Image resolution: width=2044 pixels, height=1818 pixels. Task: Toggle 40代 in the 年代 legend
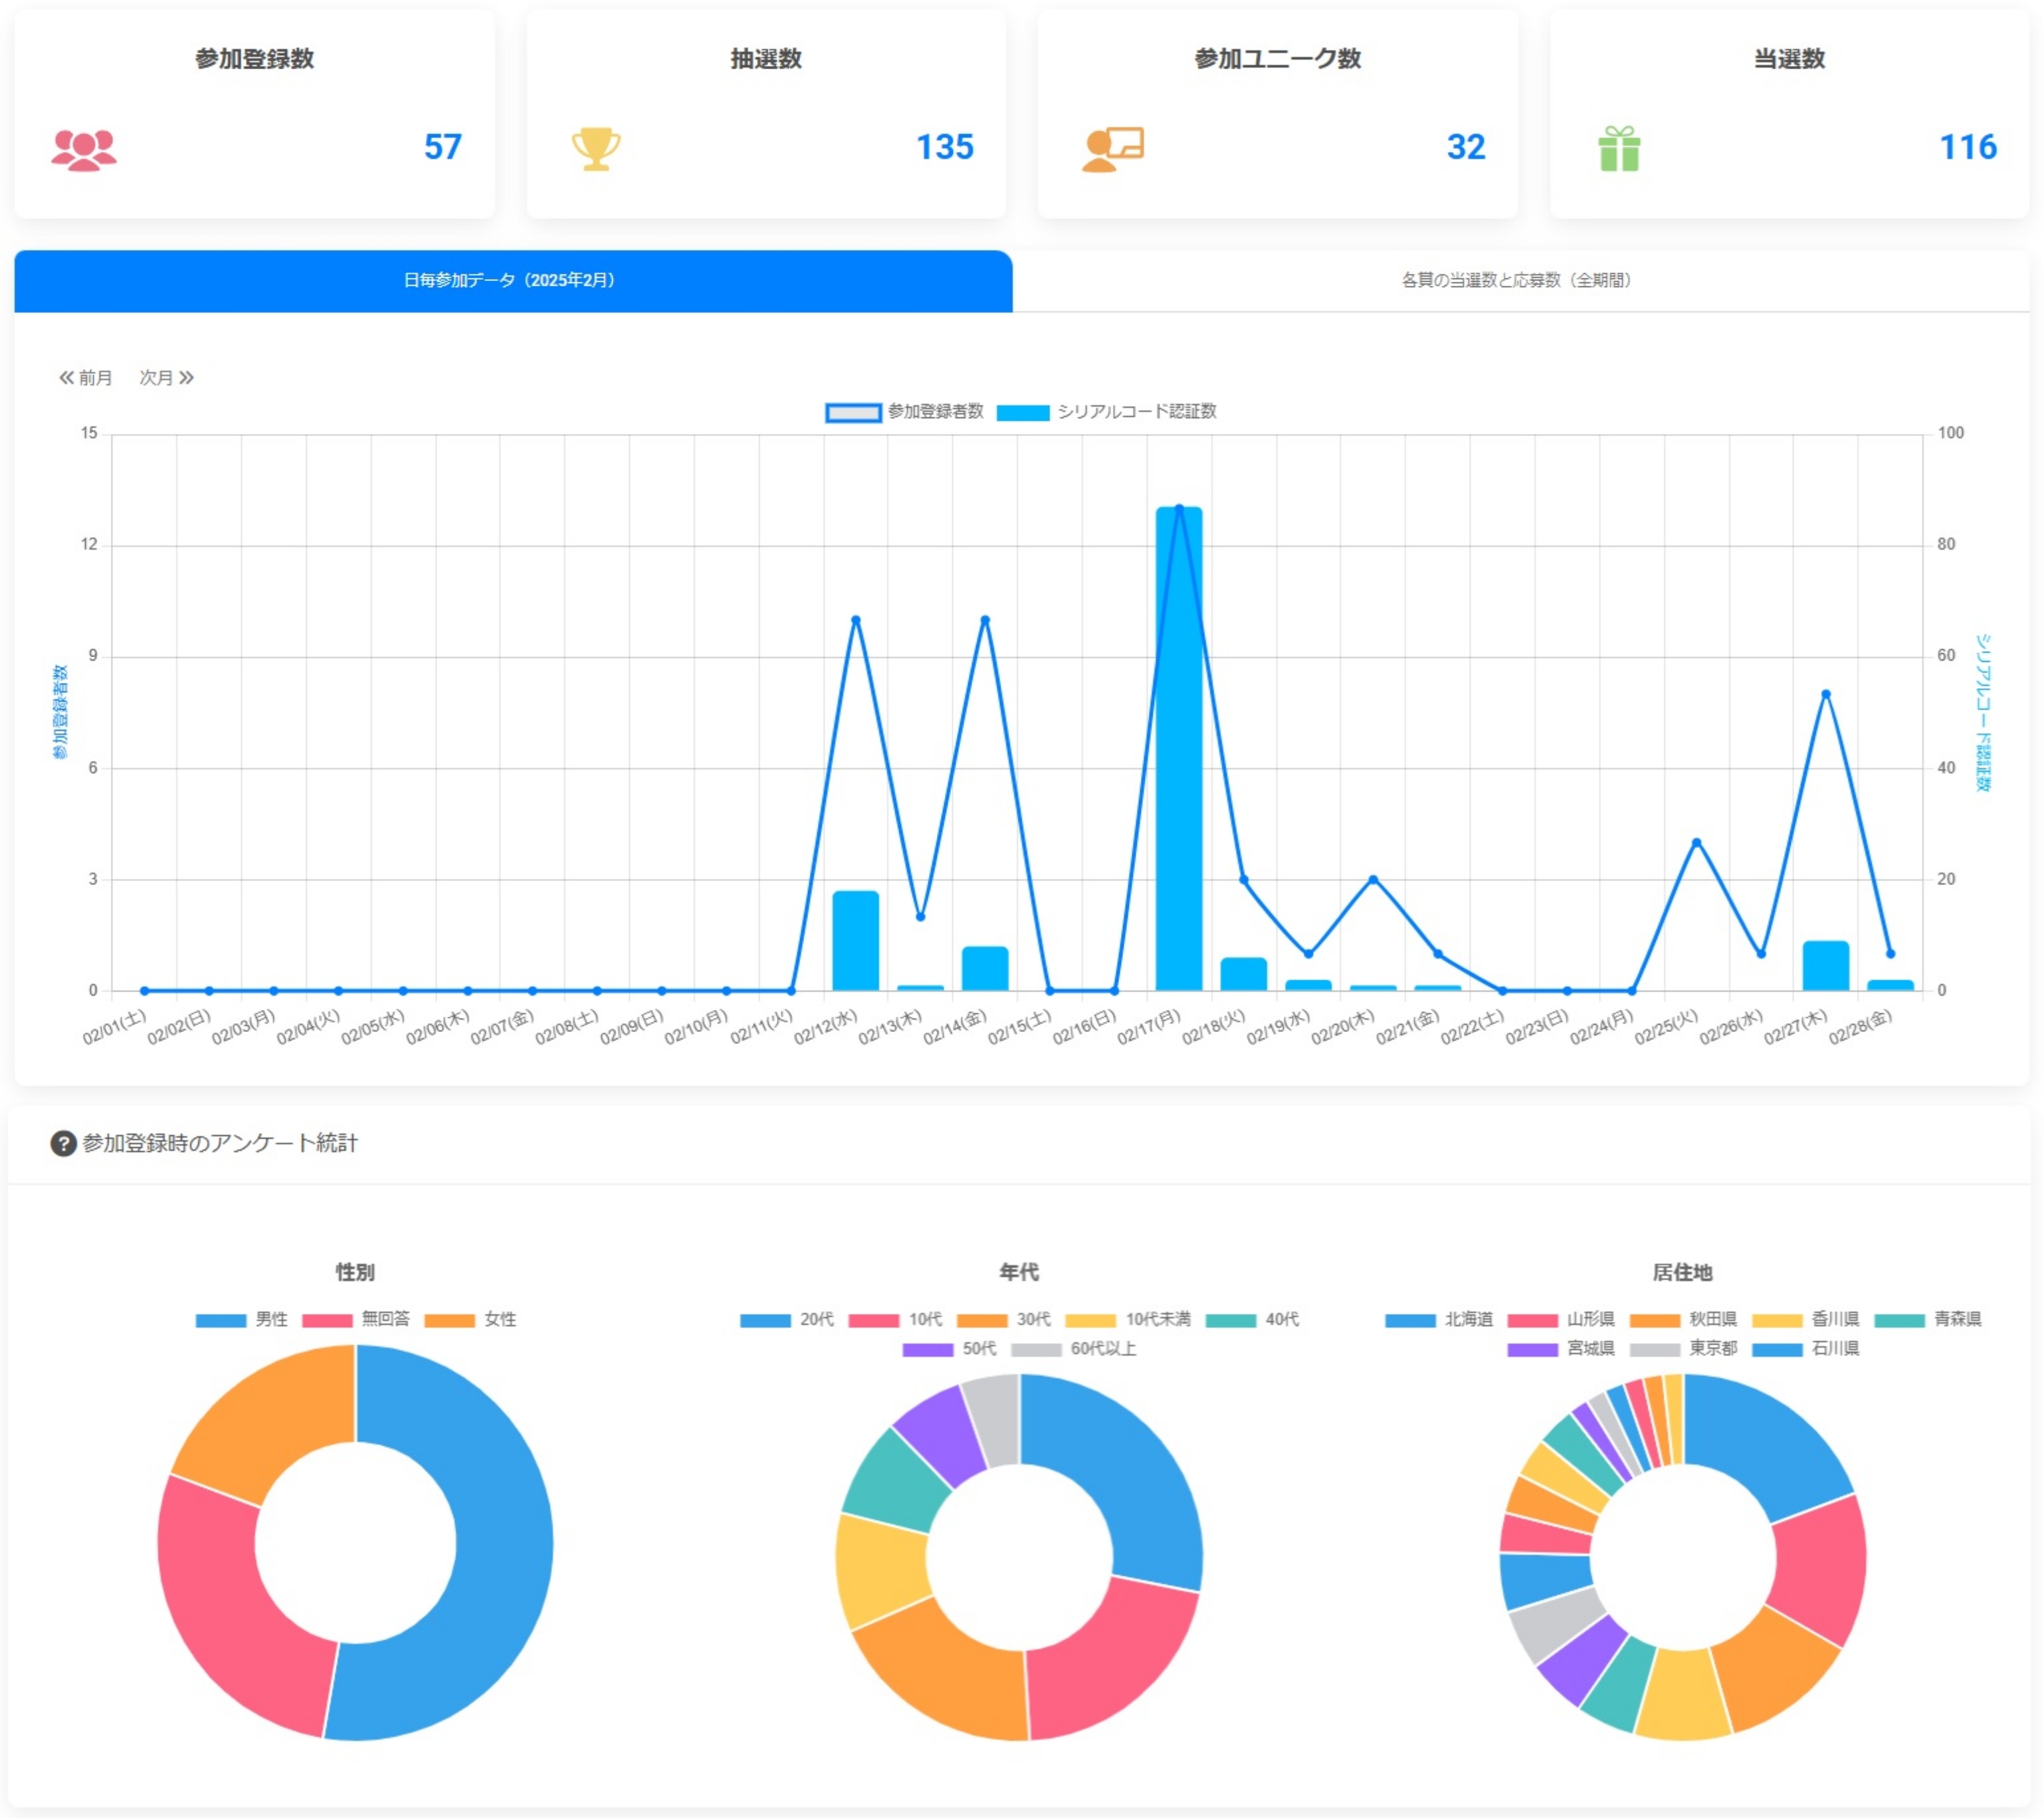click(x=1252, y=1320)
